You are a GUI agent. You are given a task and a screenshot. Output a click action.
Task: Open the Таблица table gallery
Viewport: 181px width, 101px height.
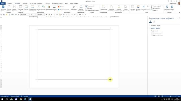point(21,8)
